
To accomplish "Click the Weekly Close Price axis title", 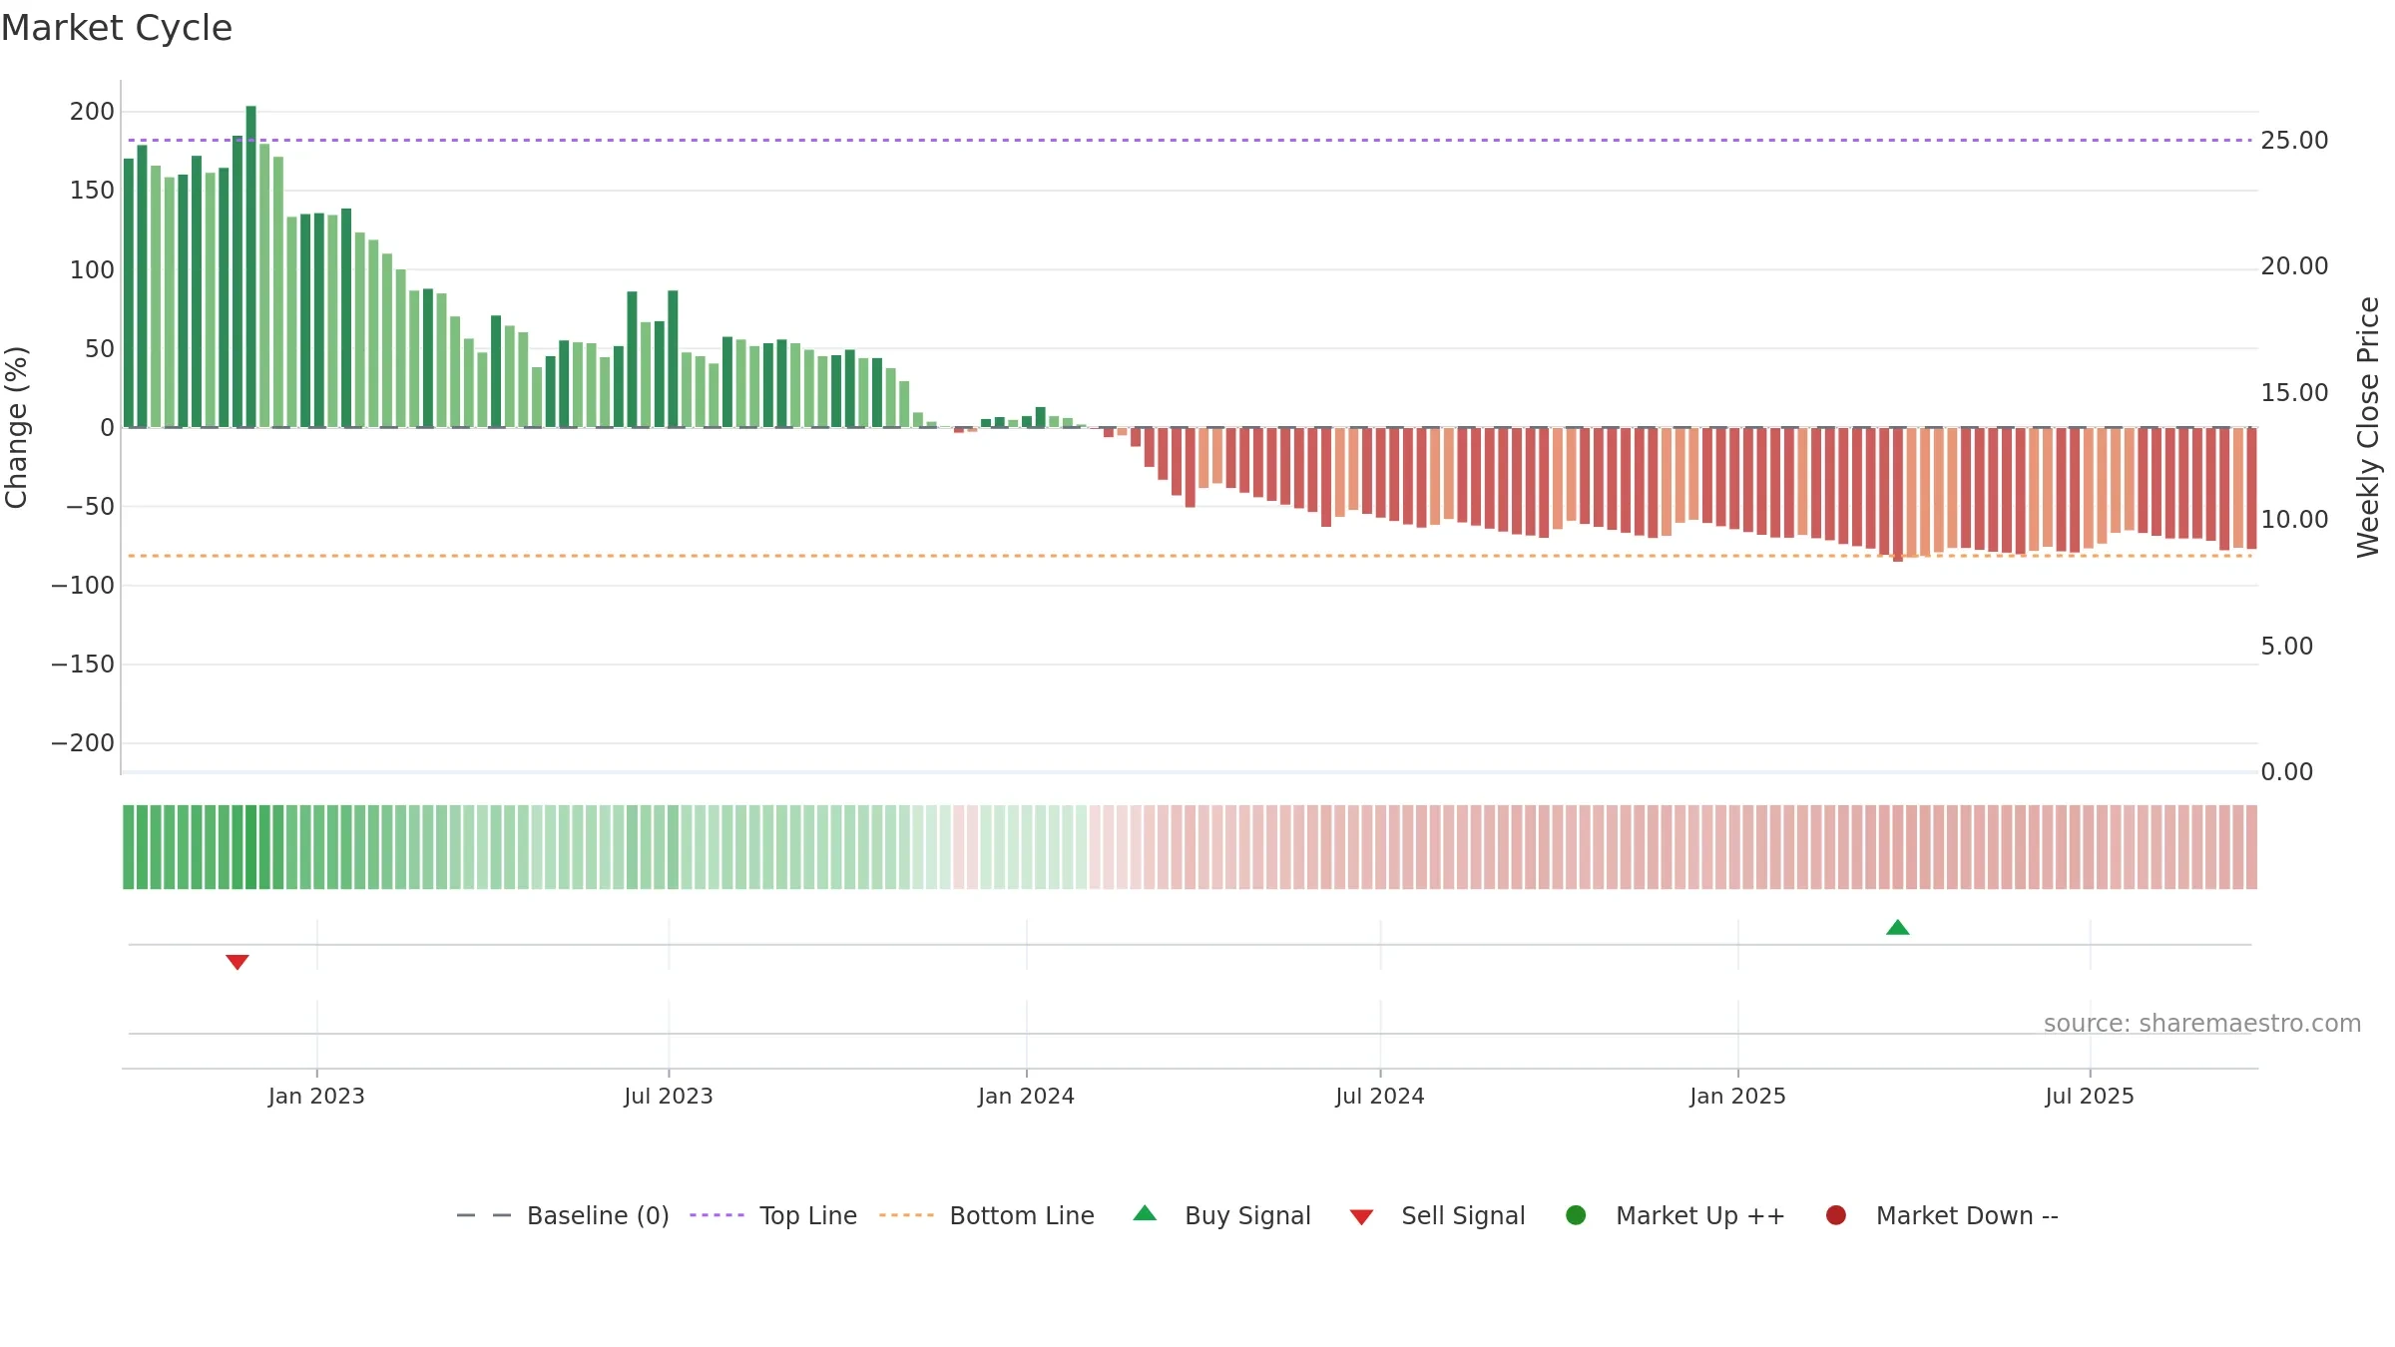I will pos(2368,427).
